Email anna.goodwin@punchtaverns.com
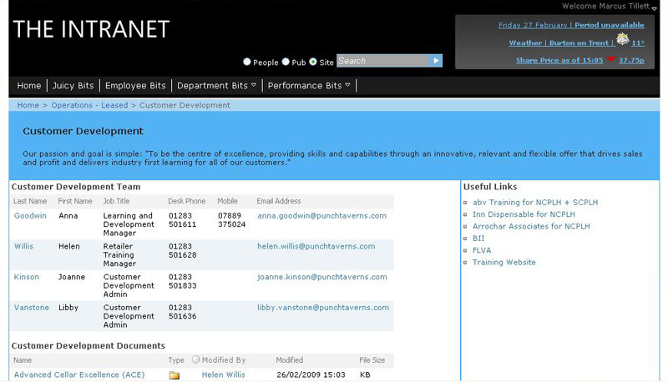 click(321, 215)
